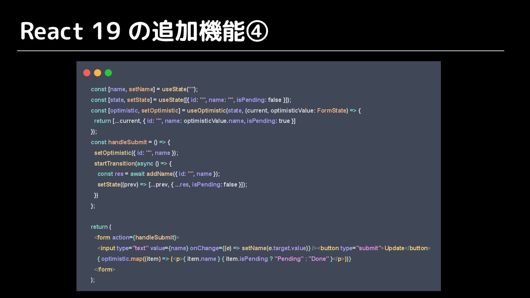Click the "return (" line
Viewport: 530px width, 298px height.
(x=101, y=227)
